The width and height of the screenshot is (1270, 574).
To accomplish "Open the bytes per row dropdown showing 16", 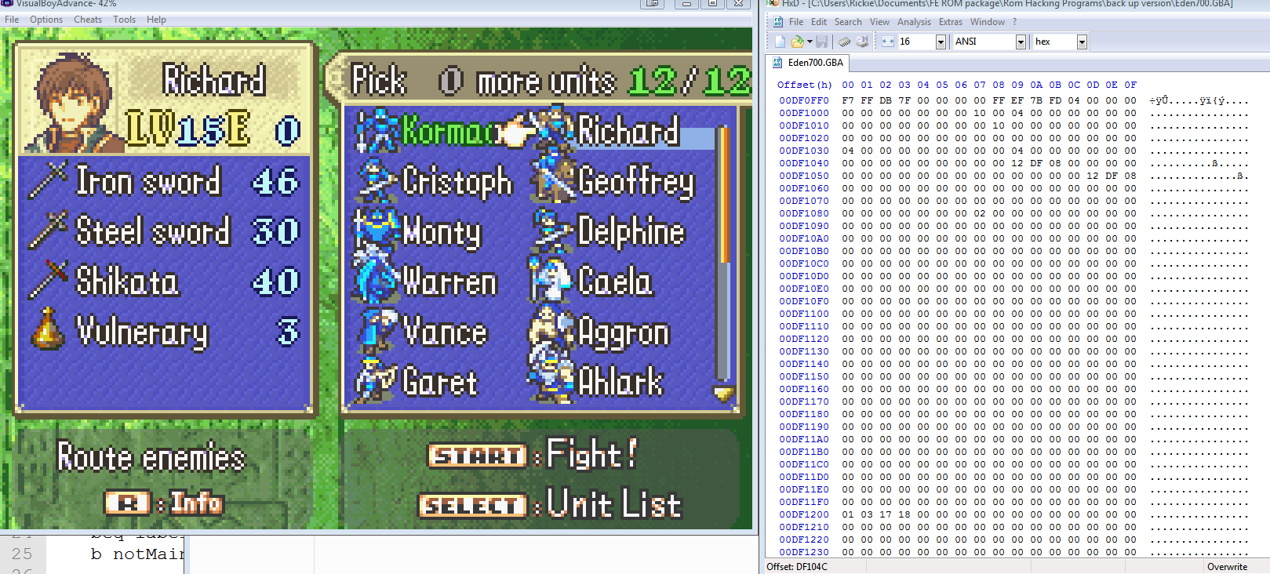I will click(941, 42).
